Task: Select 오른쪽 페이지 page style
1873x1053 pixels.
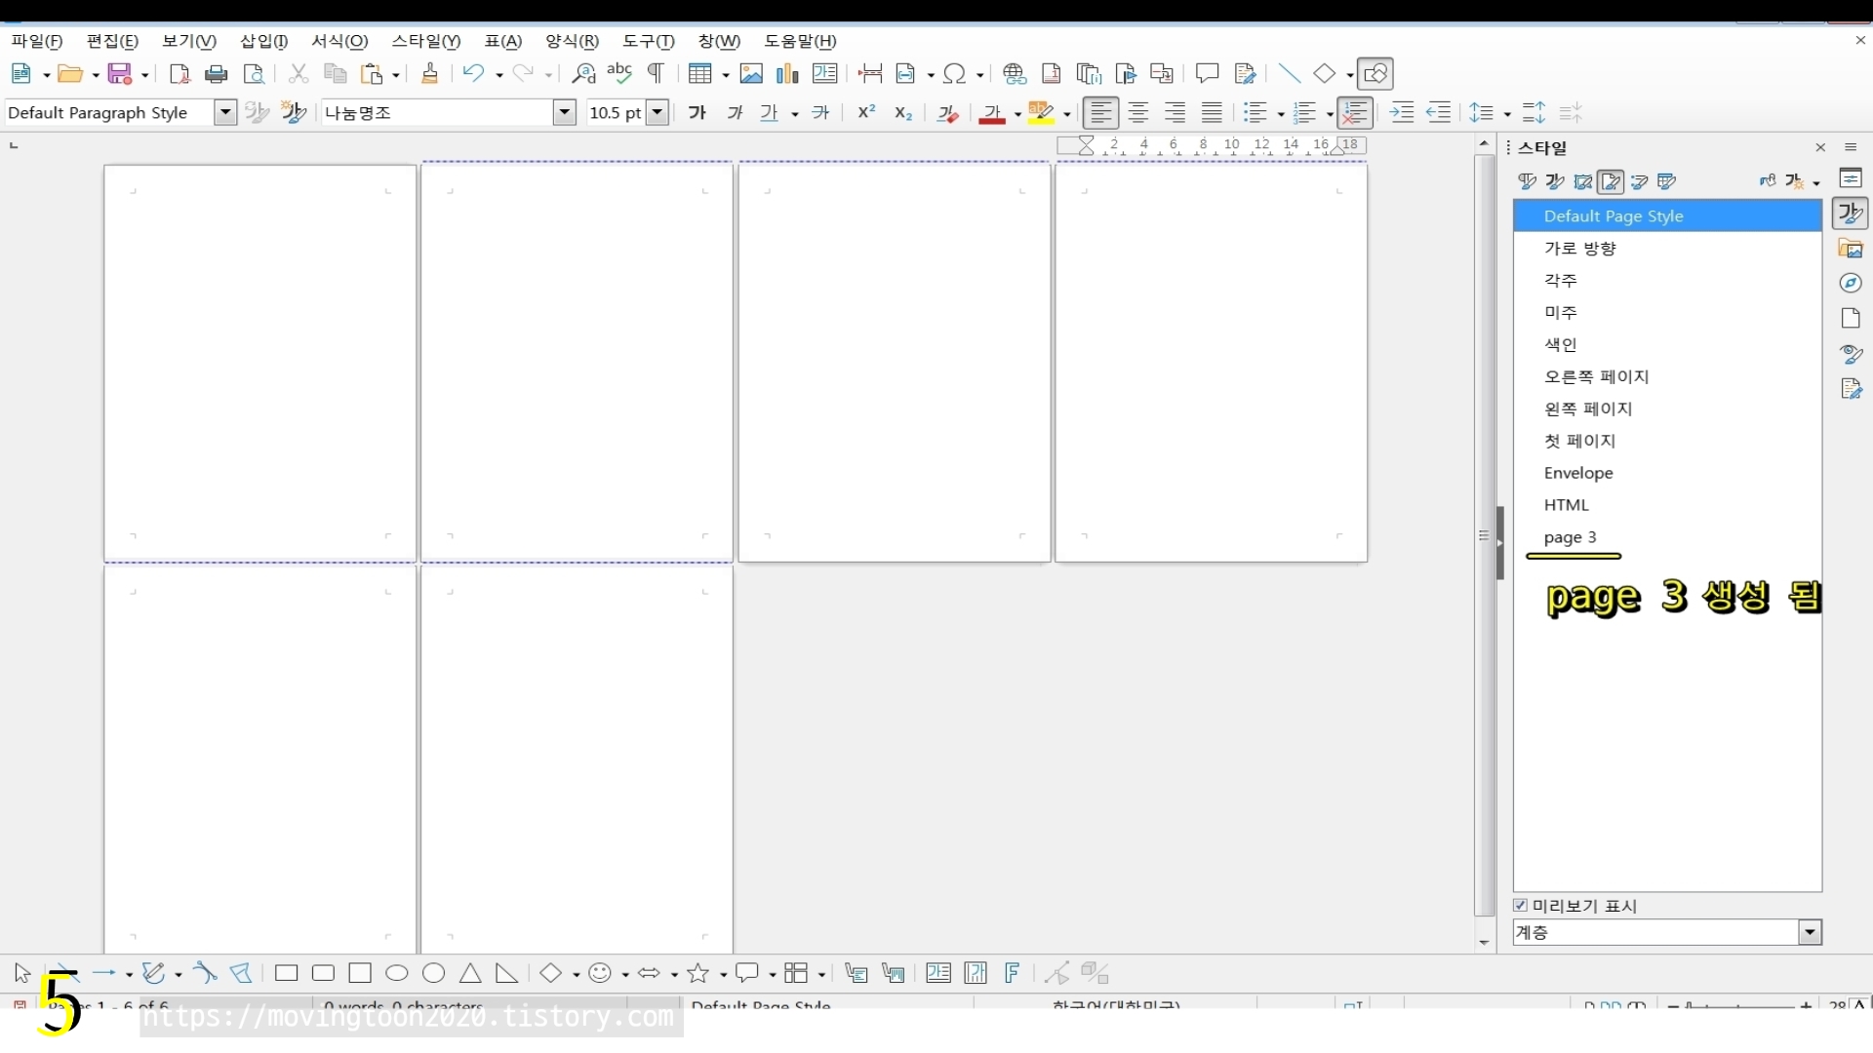Action: pos(1667,376)
